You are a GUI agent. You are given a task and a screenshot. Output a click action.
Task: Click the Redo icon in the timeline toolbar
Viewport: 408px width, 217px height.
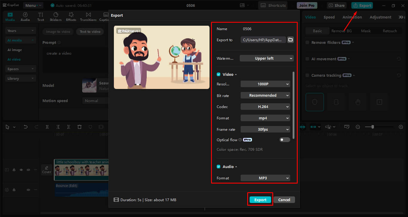point(36,127)
